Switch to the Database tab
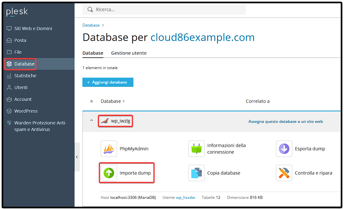344x210 pixels. 93,53
